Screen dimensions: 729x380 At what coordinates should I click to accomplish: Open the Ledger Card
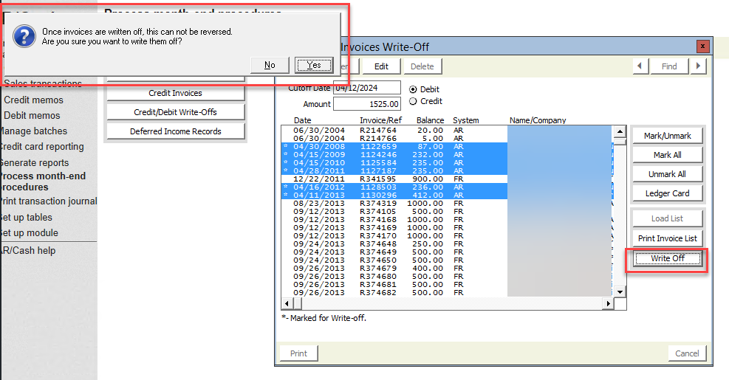(x=667, y=193)
